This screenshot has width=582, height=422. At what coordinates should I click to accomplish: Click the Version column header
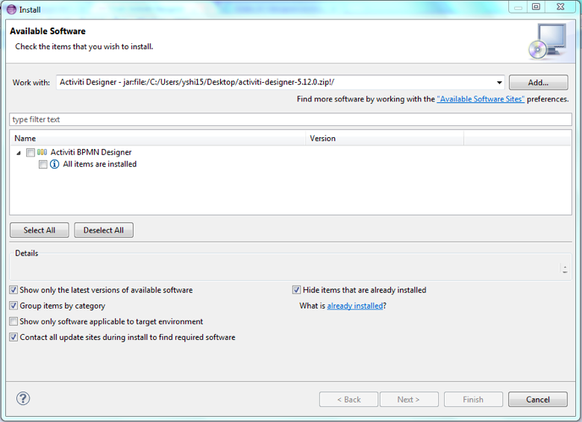pos(384,139)
